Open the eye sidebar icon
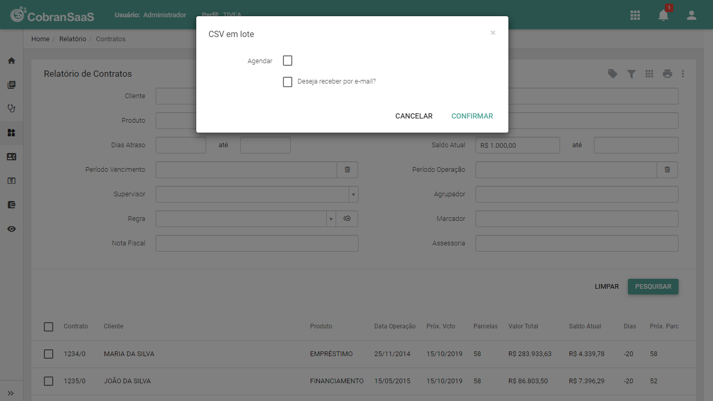This screenshot has height=401, width=713. point(11,229)
